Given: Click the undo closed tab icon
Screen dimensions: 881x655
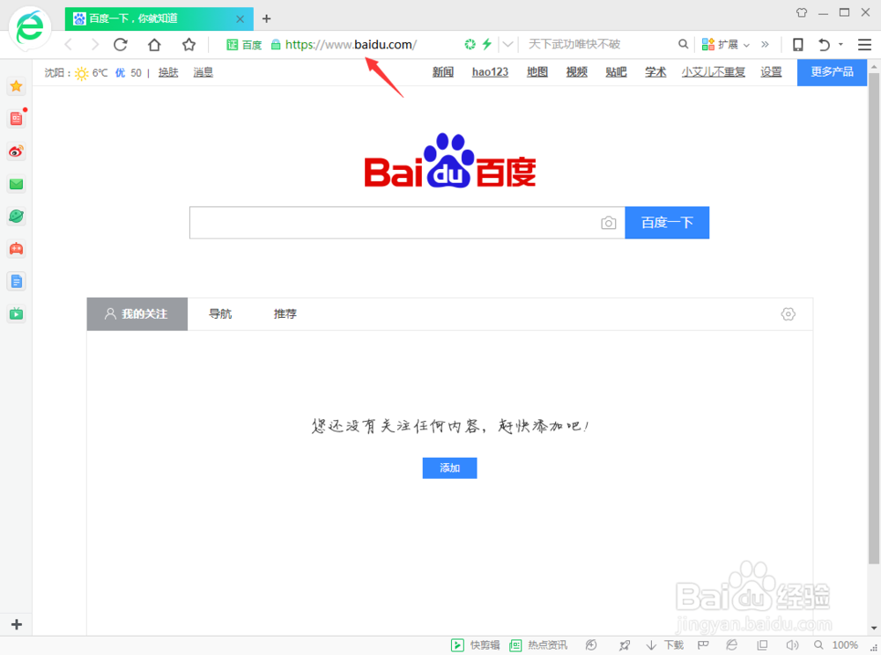Looking at the screenshot, I should coord(824,44).
